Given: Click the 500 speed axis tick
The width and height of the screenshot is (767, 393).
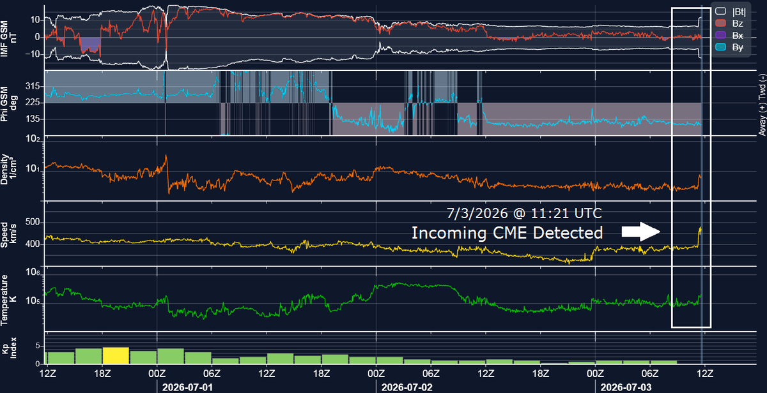Looking at the screenshot, I should [x=33, y=222].
